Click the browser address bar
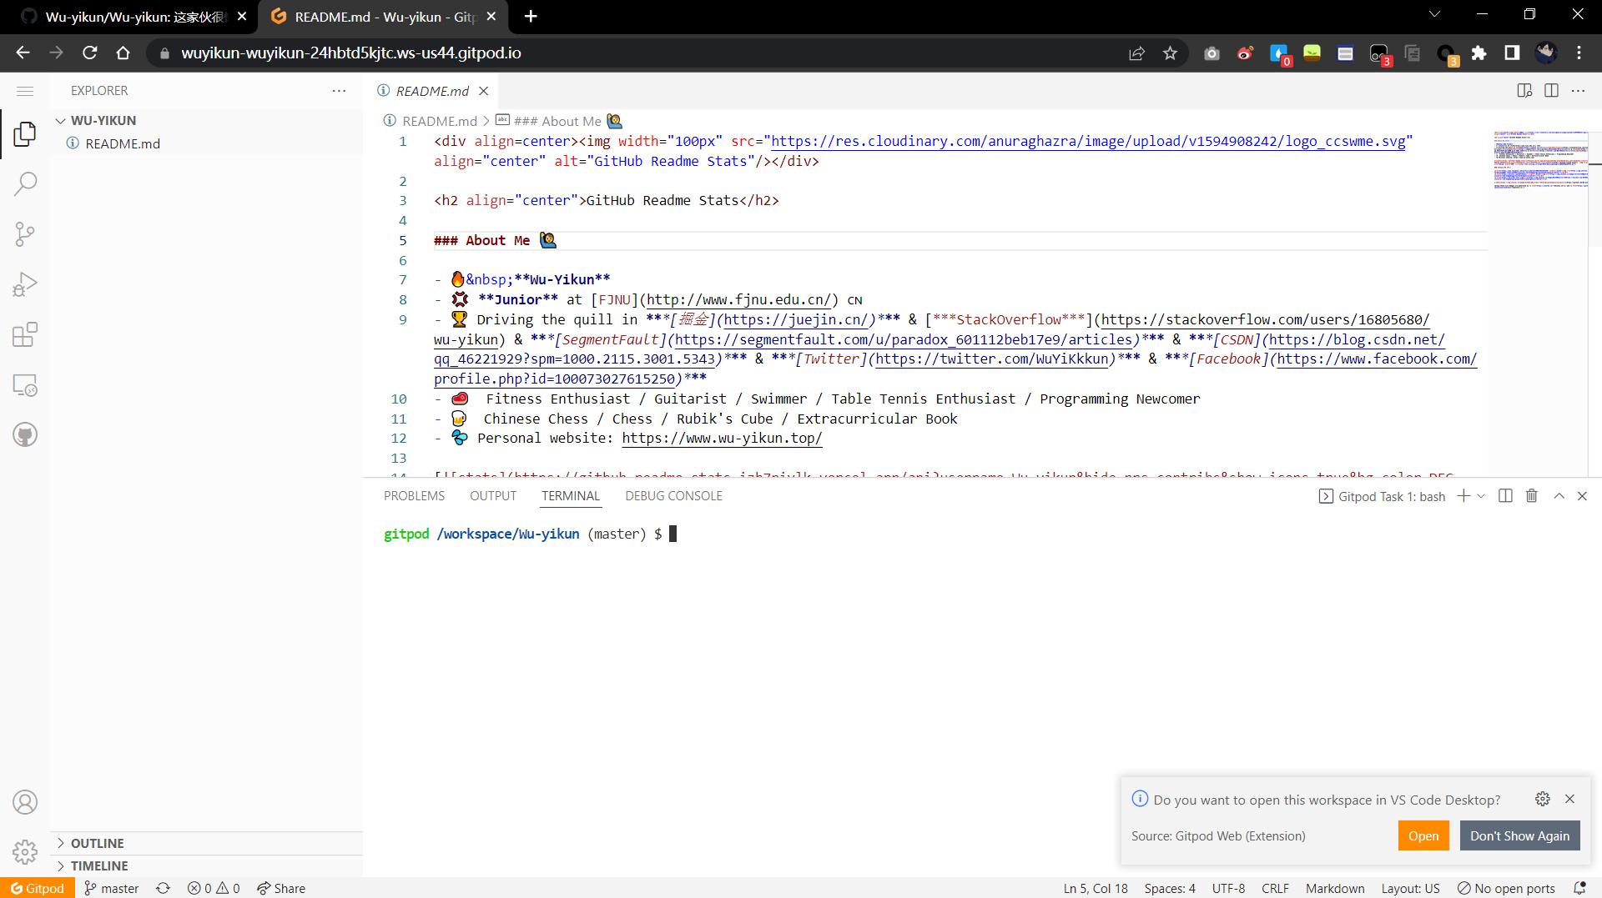The image size is (1602, 898). point(634,53)
